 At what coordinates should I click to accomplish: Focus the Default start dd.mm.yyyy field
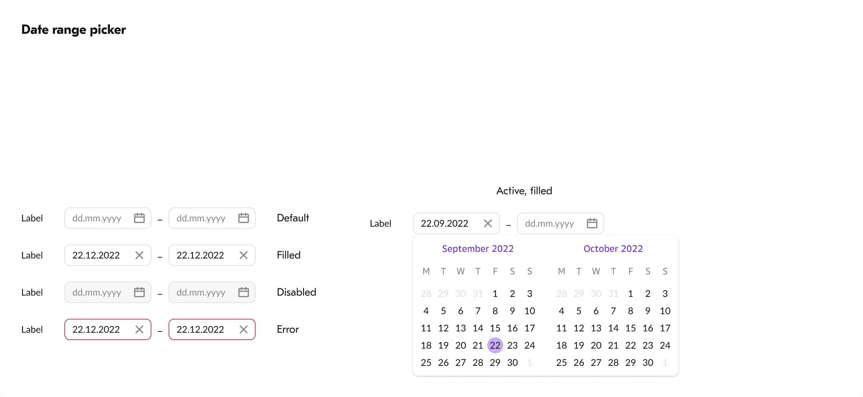pyautogui.click(x=97, y=218)
